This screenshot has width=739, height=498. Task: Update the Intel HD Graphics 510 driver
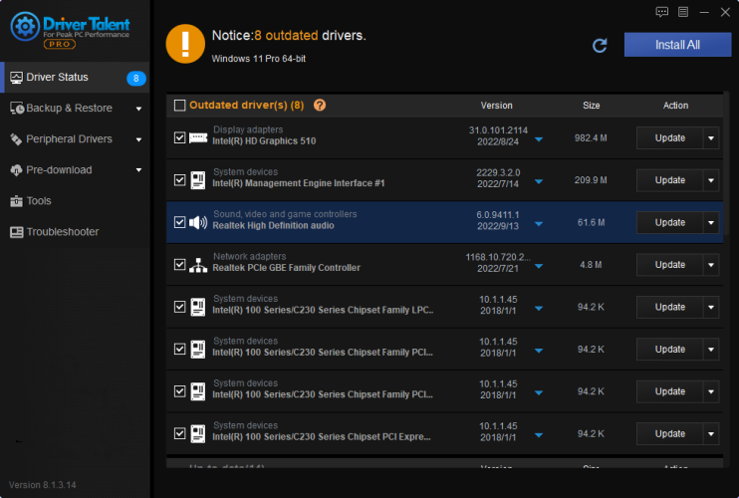pos(669,138)
